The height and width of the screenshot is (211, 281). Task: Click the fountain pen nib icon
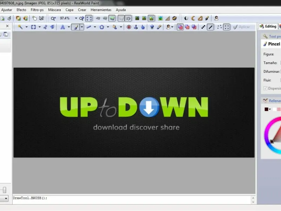(x=207, y=18)
